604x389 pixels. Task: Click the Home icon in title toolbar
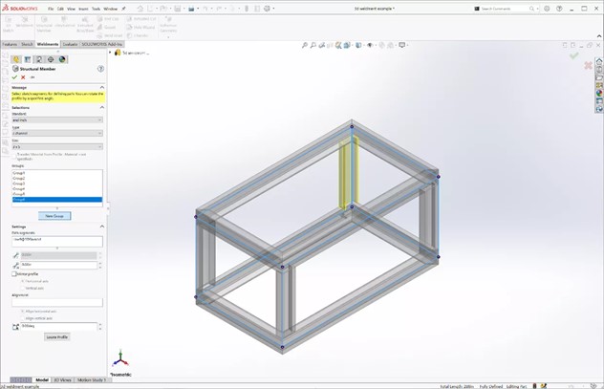click(140, 9)
